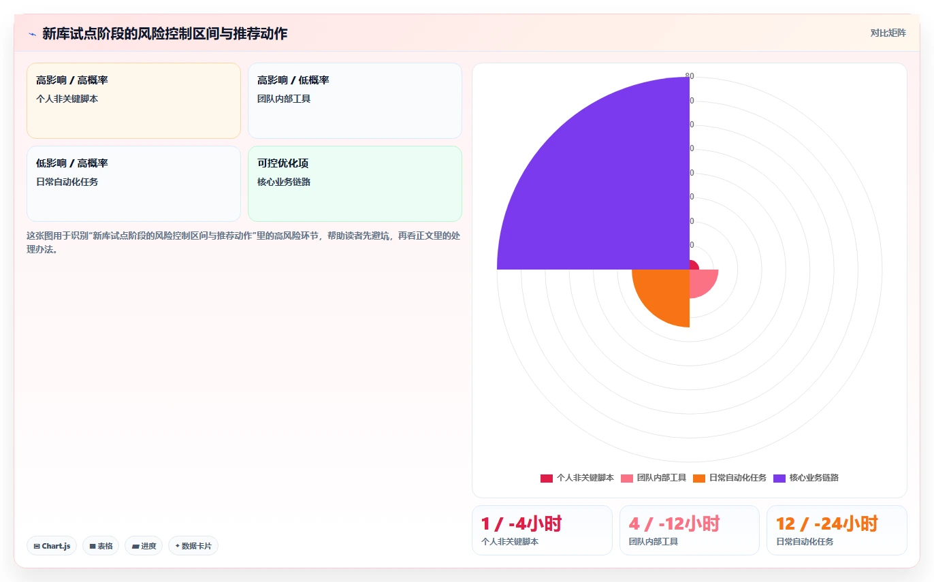934x582 pixels.
Task: Select the 高影响 / 低概率 matrix card
Action: tap(355, 101)
